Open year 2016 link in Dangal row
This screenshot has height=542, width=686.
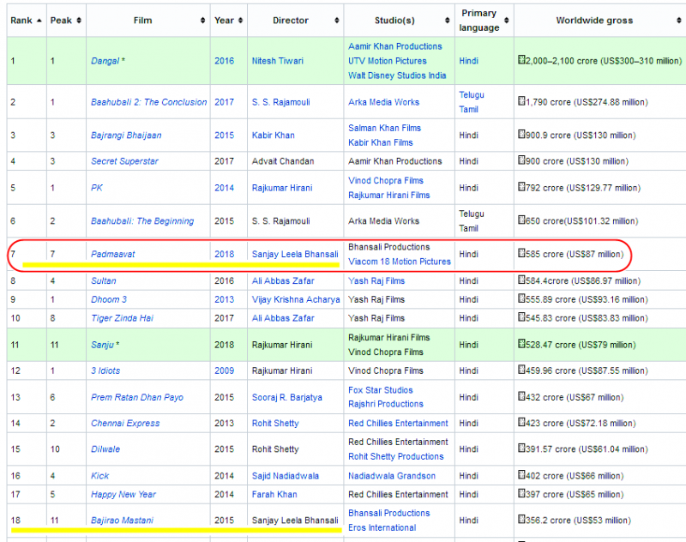tap(224, 61)
